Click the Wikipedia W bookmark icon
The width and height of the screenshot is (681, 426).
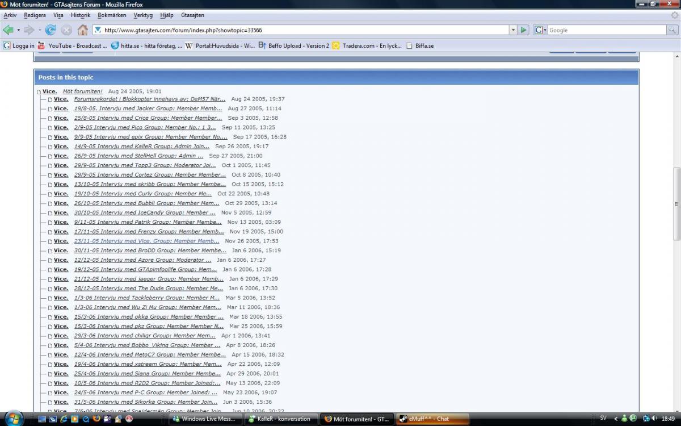pyautogui.click(x=189, y=45)
